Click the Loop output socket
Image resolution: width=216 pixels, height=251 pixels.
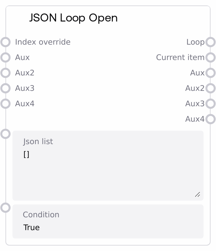(210, 42)
